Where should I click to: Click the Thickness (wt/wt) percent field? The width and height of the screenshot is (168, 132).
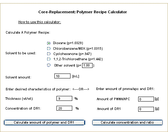click(x=64, y=98)
